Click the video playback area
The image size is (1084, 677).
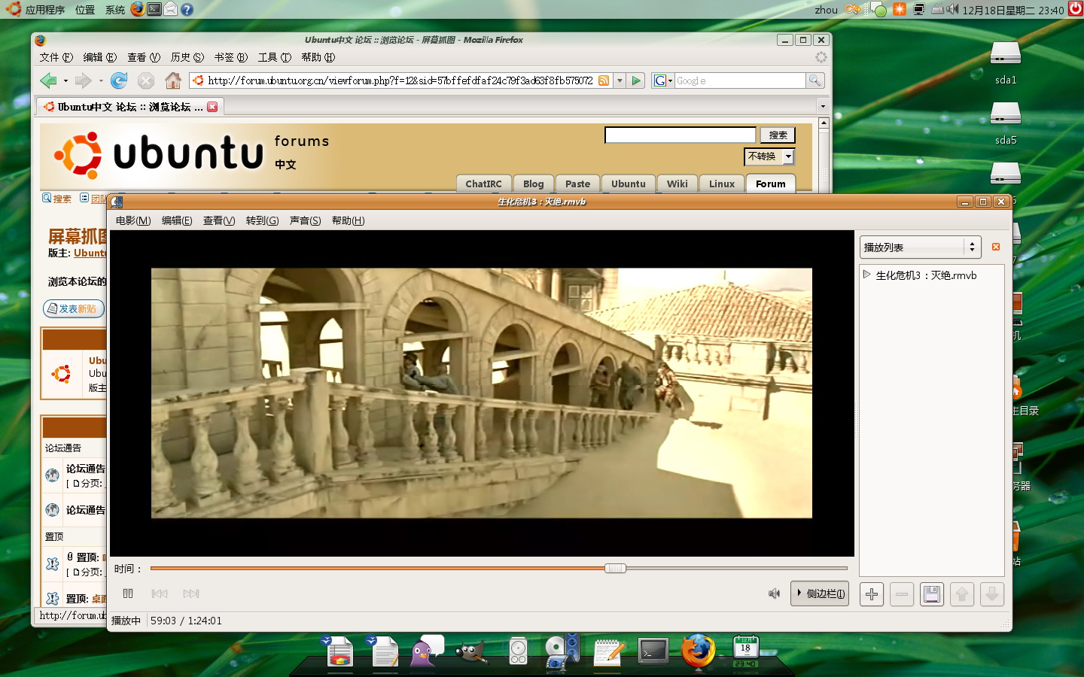tap(482, 393)
